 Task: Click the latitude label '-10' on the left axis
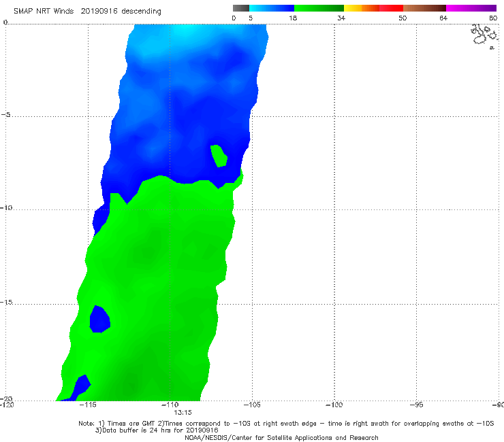(x=6, y=207)
